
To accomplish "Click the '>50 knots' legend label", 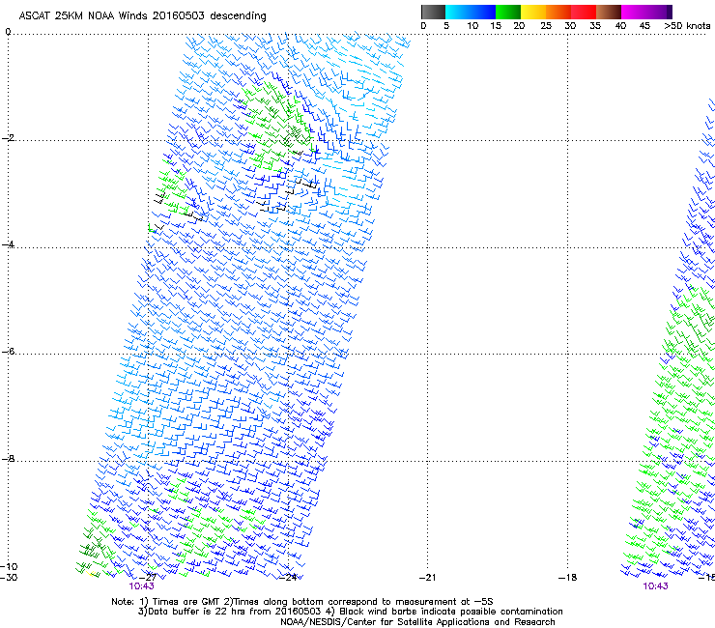I will pyautogui.click(x=687, y=26).
